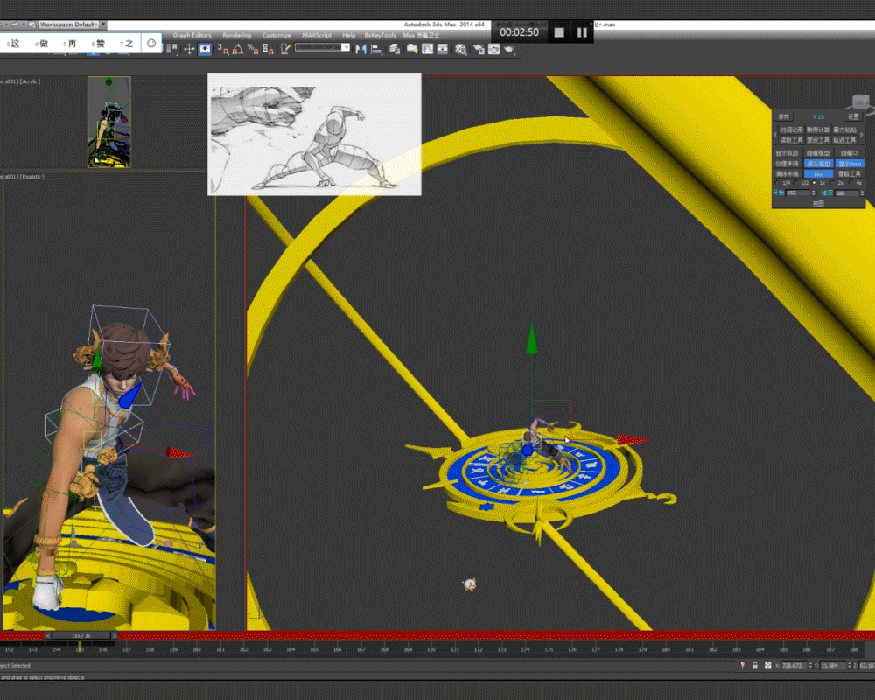875x700 pixels.
Task: Toggle the Percent Snap icon
Action: 253,49
